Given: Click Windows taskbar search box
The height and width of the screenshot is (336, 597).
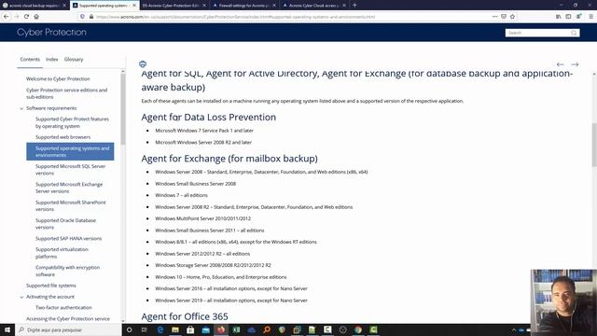Looking at the screenshot, I should tap(68, 329).
